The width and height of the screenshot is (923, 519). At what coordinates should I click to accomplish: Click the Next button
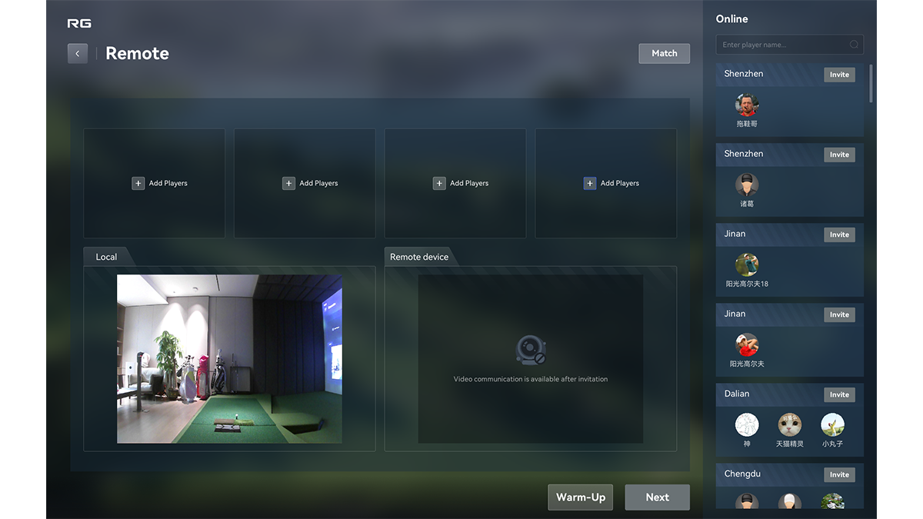[x=657, y=497]
